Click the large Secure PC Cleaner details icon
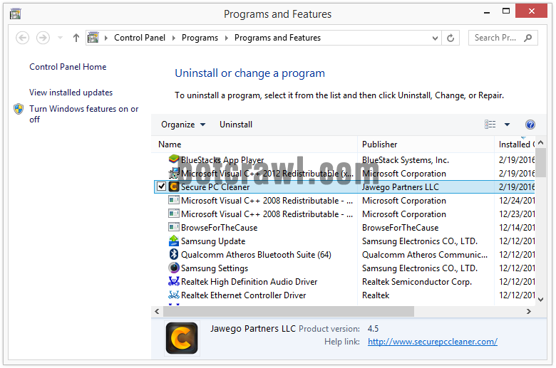The image size is (556, 368). click(182, 338)
